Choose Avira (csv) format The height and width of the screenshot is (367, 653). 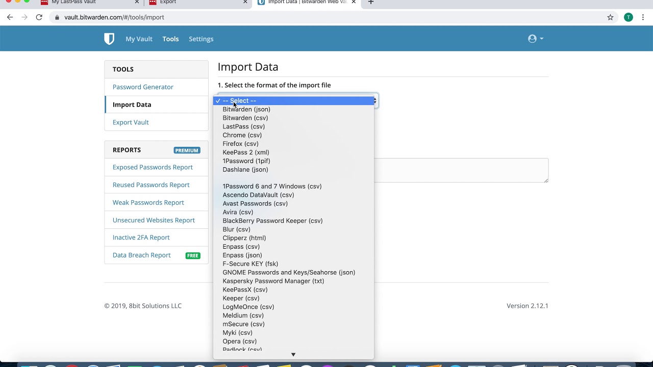click(293, 212)
